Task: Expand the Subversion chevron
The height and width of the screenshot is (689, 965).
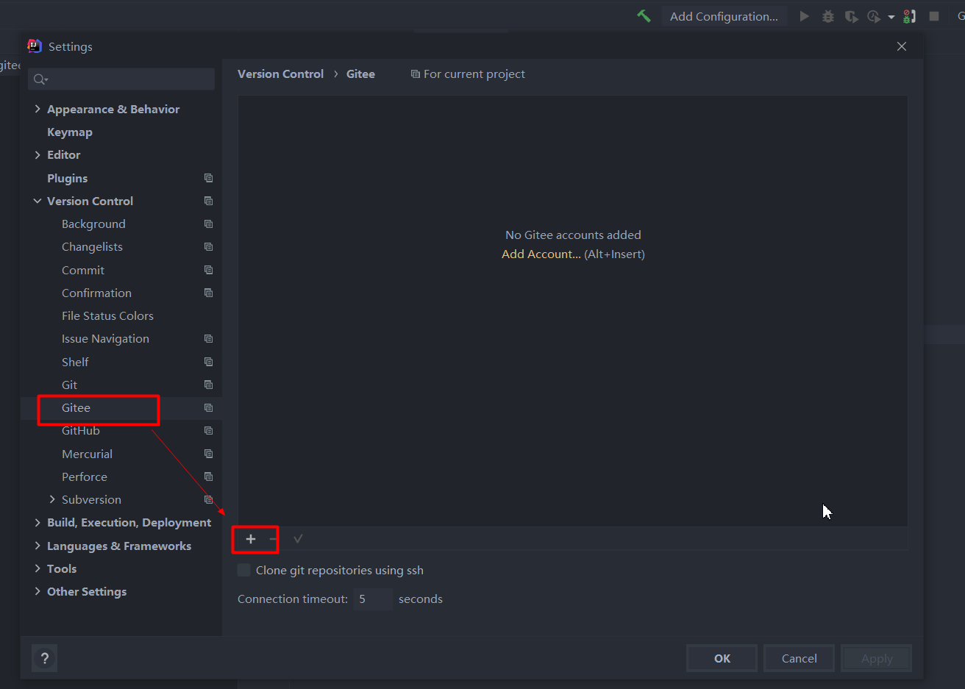Action: click(52, 499)
